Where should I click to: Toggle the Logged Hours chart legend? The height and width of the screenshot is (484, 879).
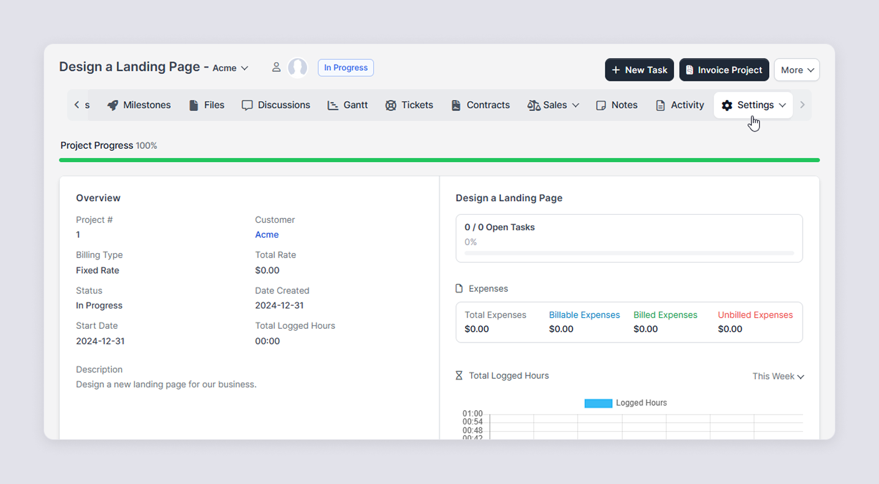[x=625, y=403]
